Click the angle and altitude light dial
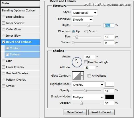The width and height of the screenshot is (134, 118). pyautogui.click(x=77, y=62)
